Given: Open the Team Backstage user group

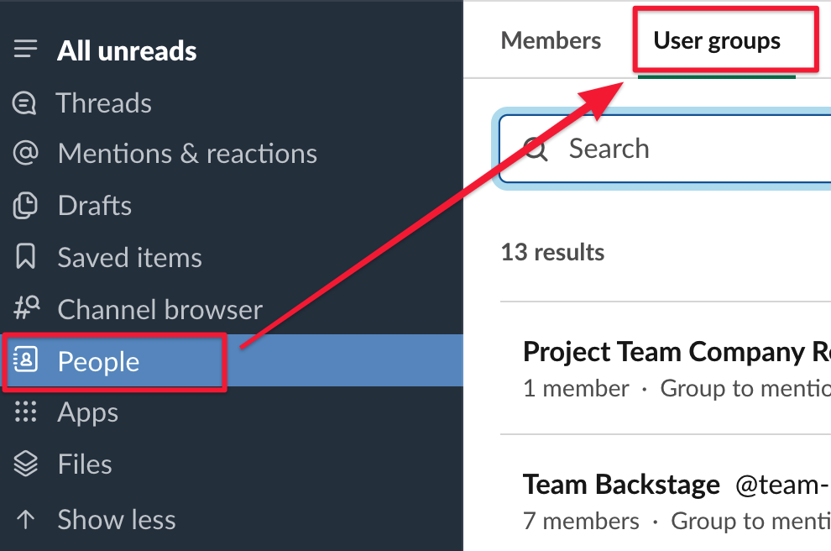Looking at the screenshot, I should pyautogui.click(x=621, y=485).
